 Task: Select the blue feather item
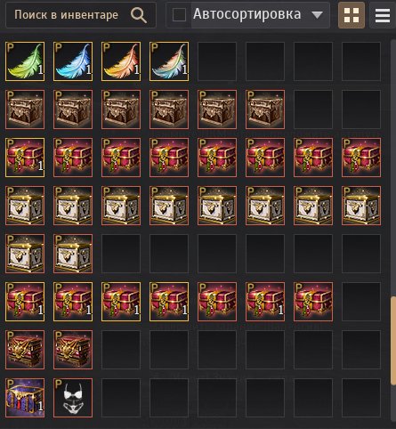click(x=73, y=61)
